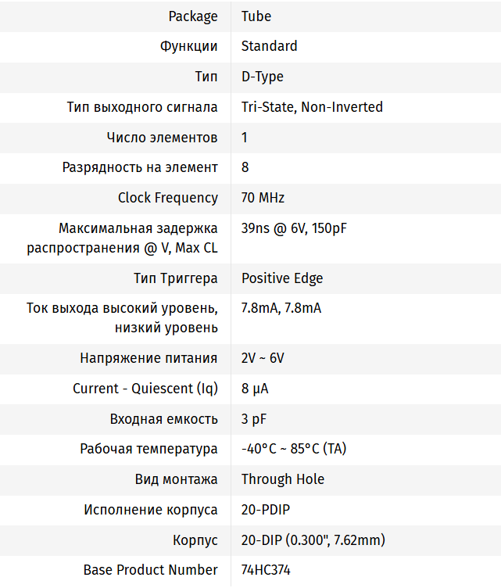Image resolution: width=501 pixels, height=588 pixels.
Task: Click the 2V ~ 6V supply voltage value
Action: point(263,358)
